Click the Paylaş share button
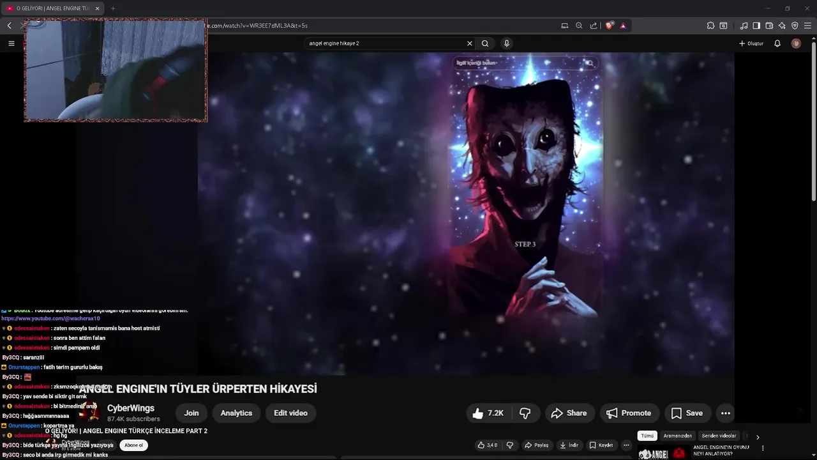Viewport: 817px width, 460px height. pyautogui.click(x=536, y=445)
